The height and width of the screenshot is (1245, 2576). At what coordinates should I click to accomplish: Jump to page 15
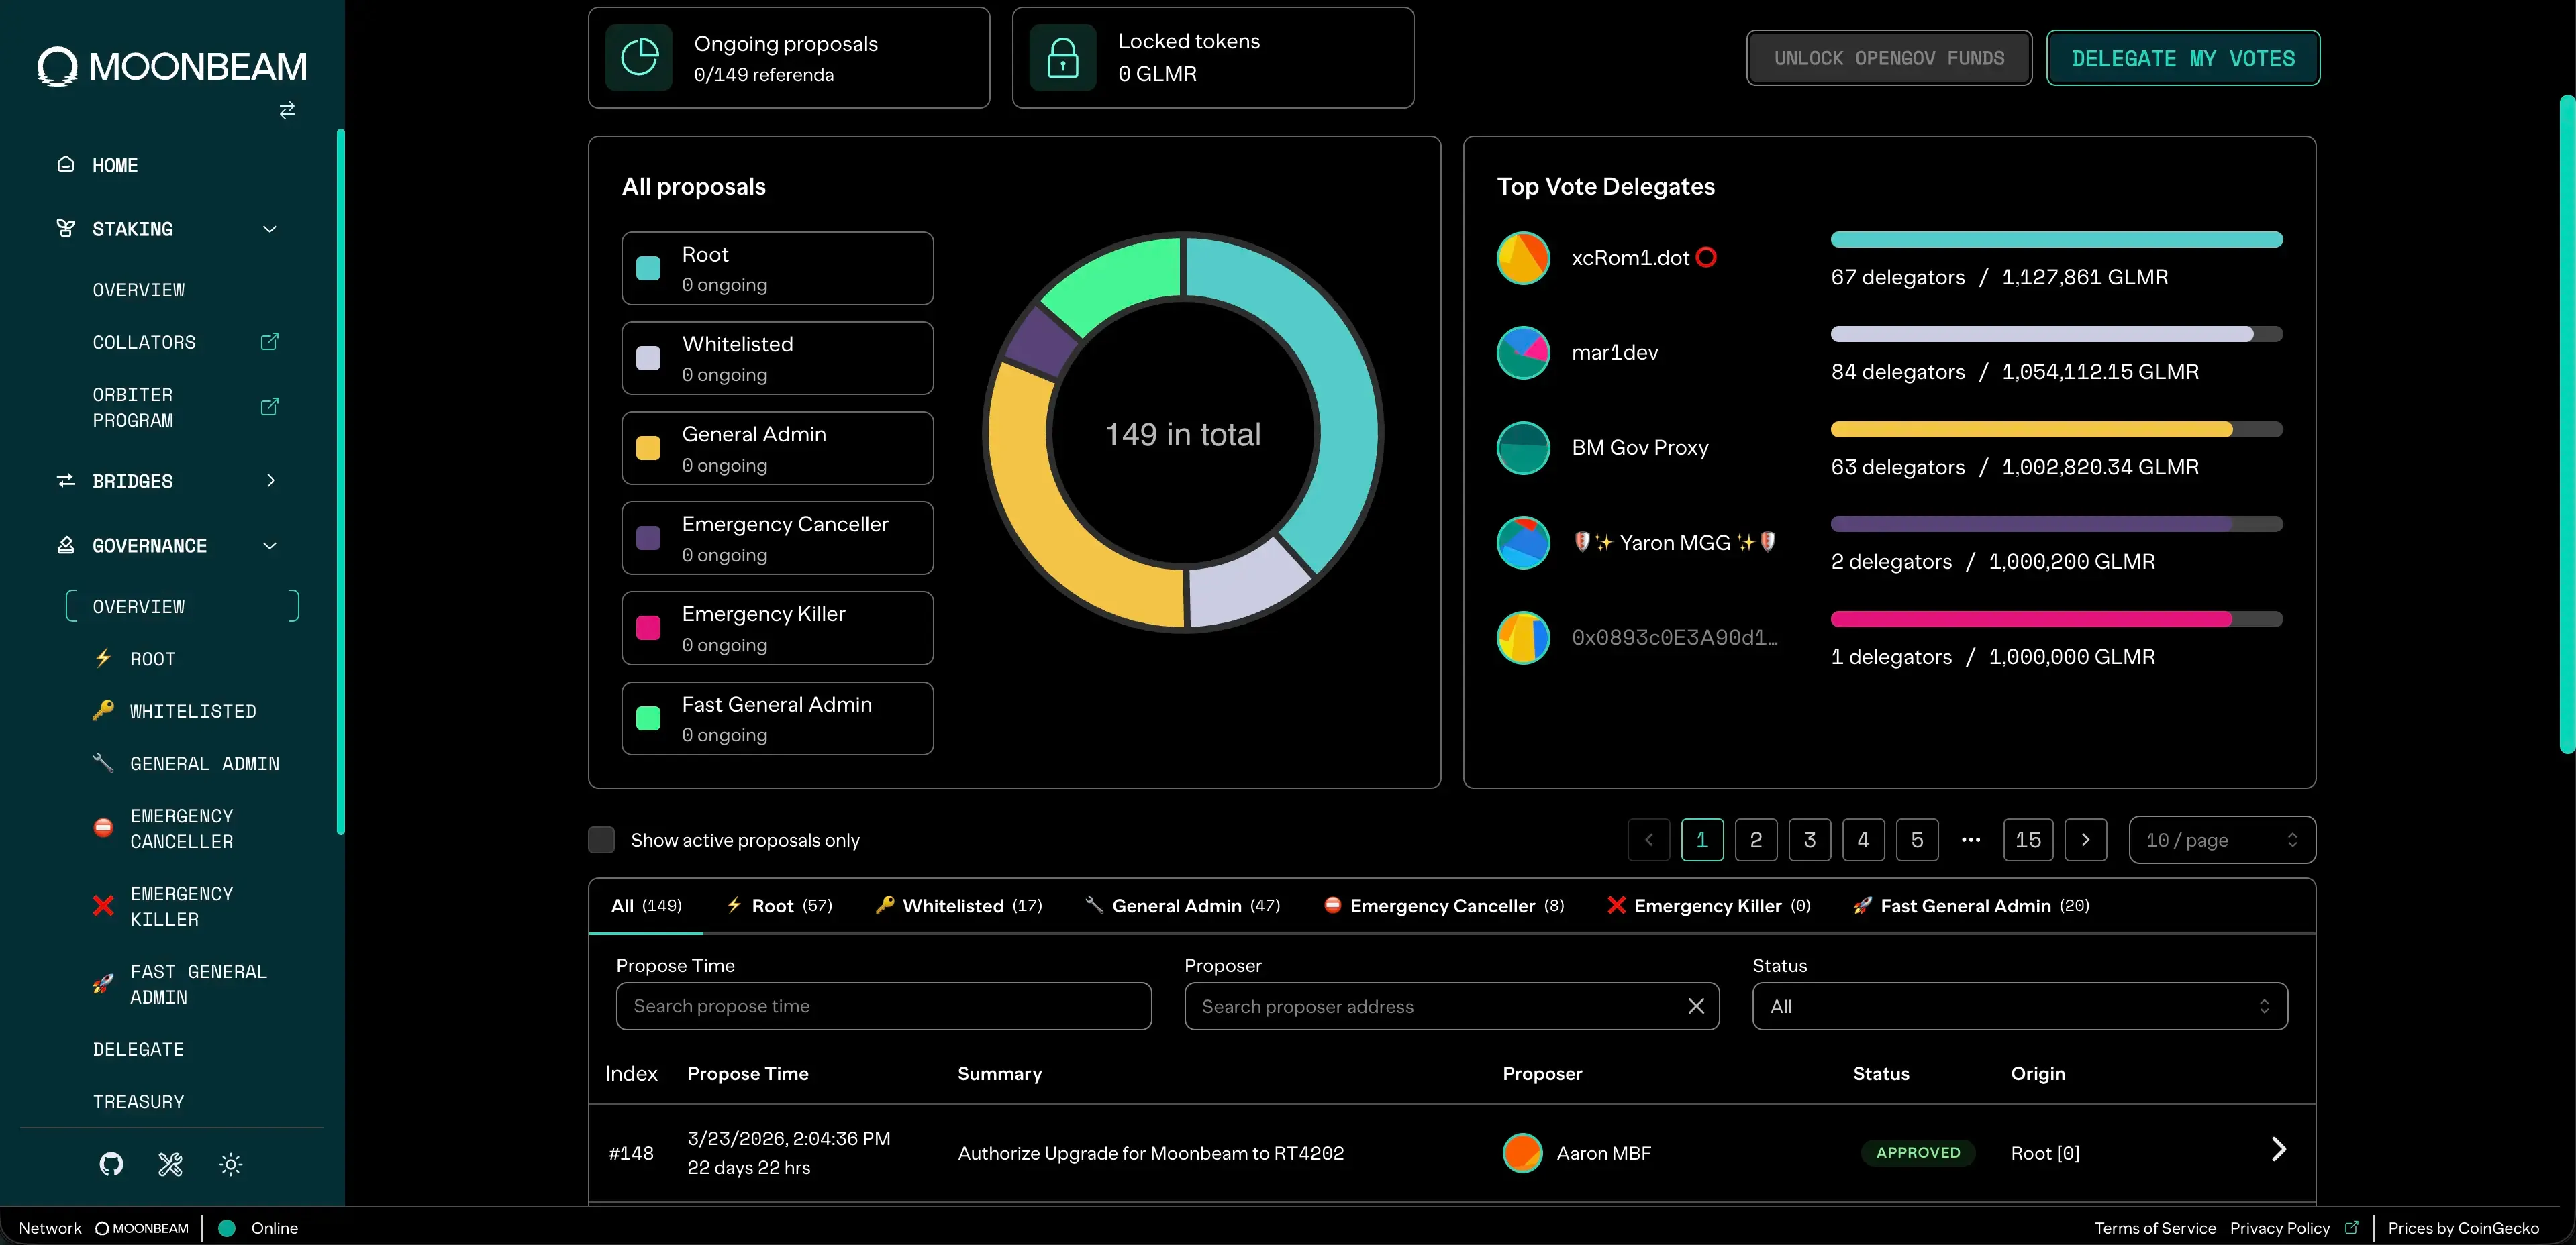[2028, 841]
